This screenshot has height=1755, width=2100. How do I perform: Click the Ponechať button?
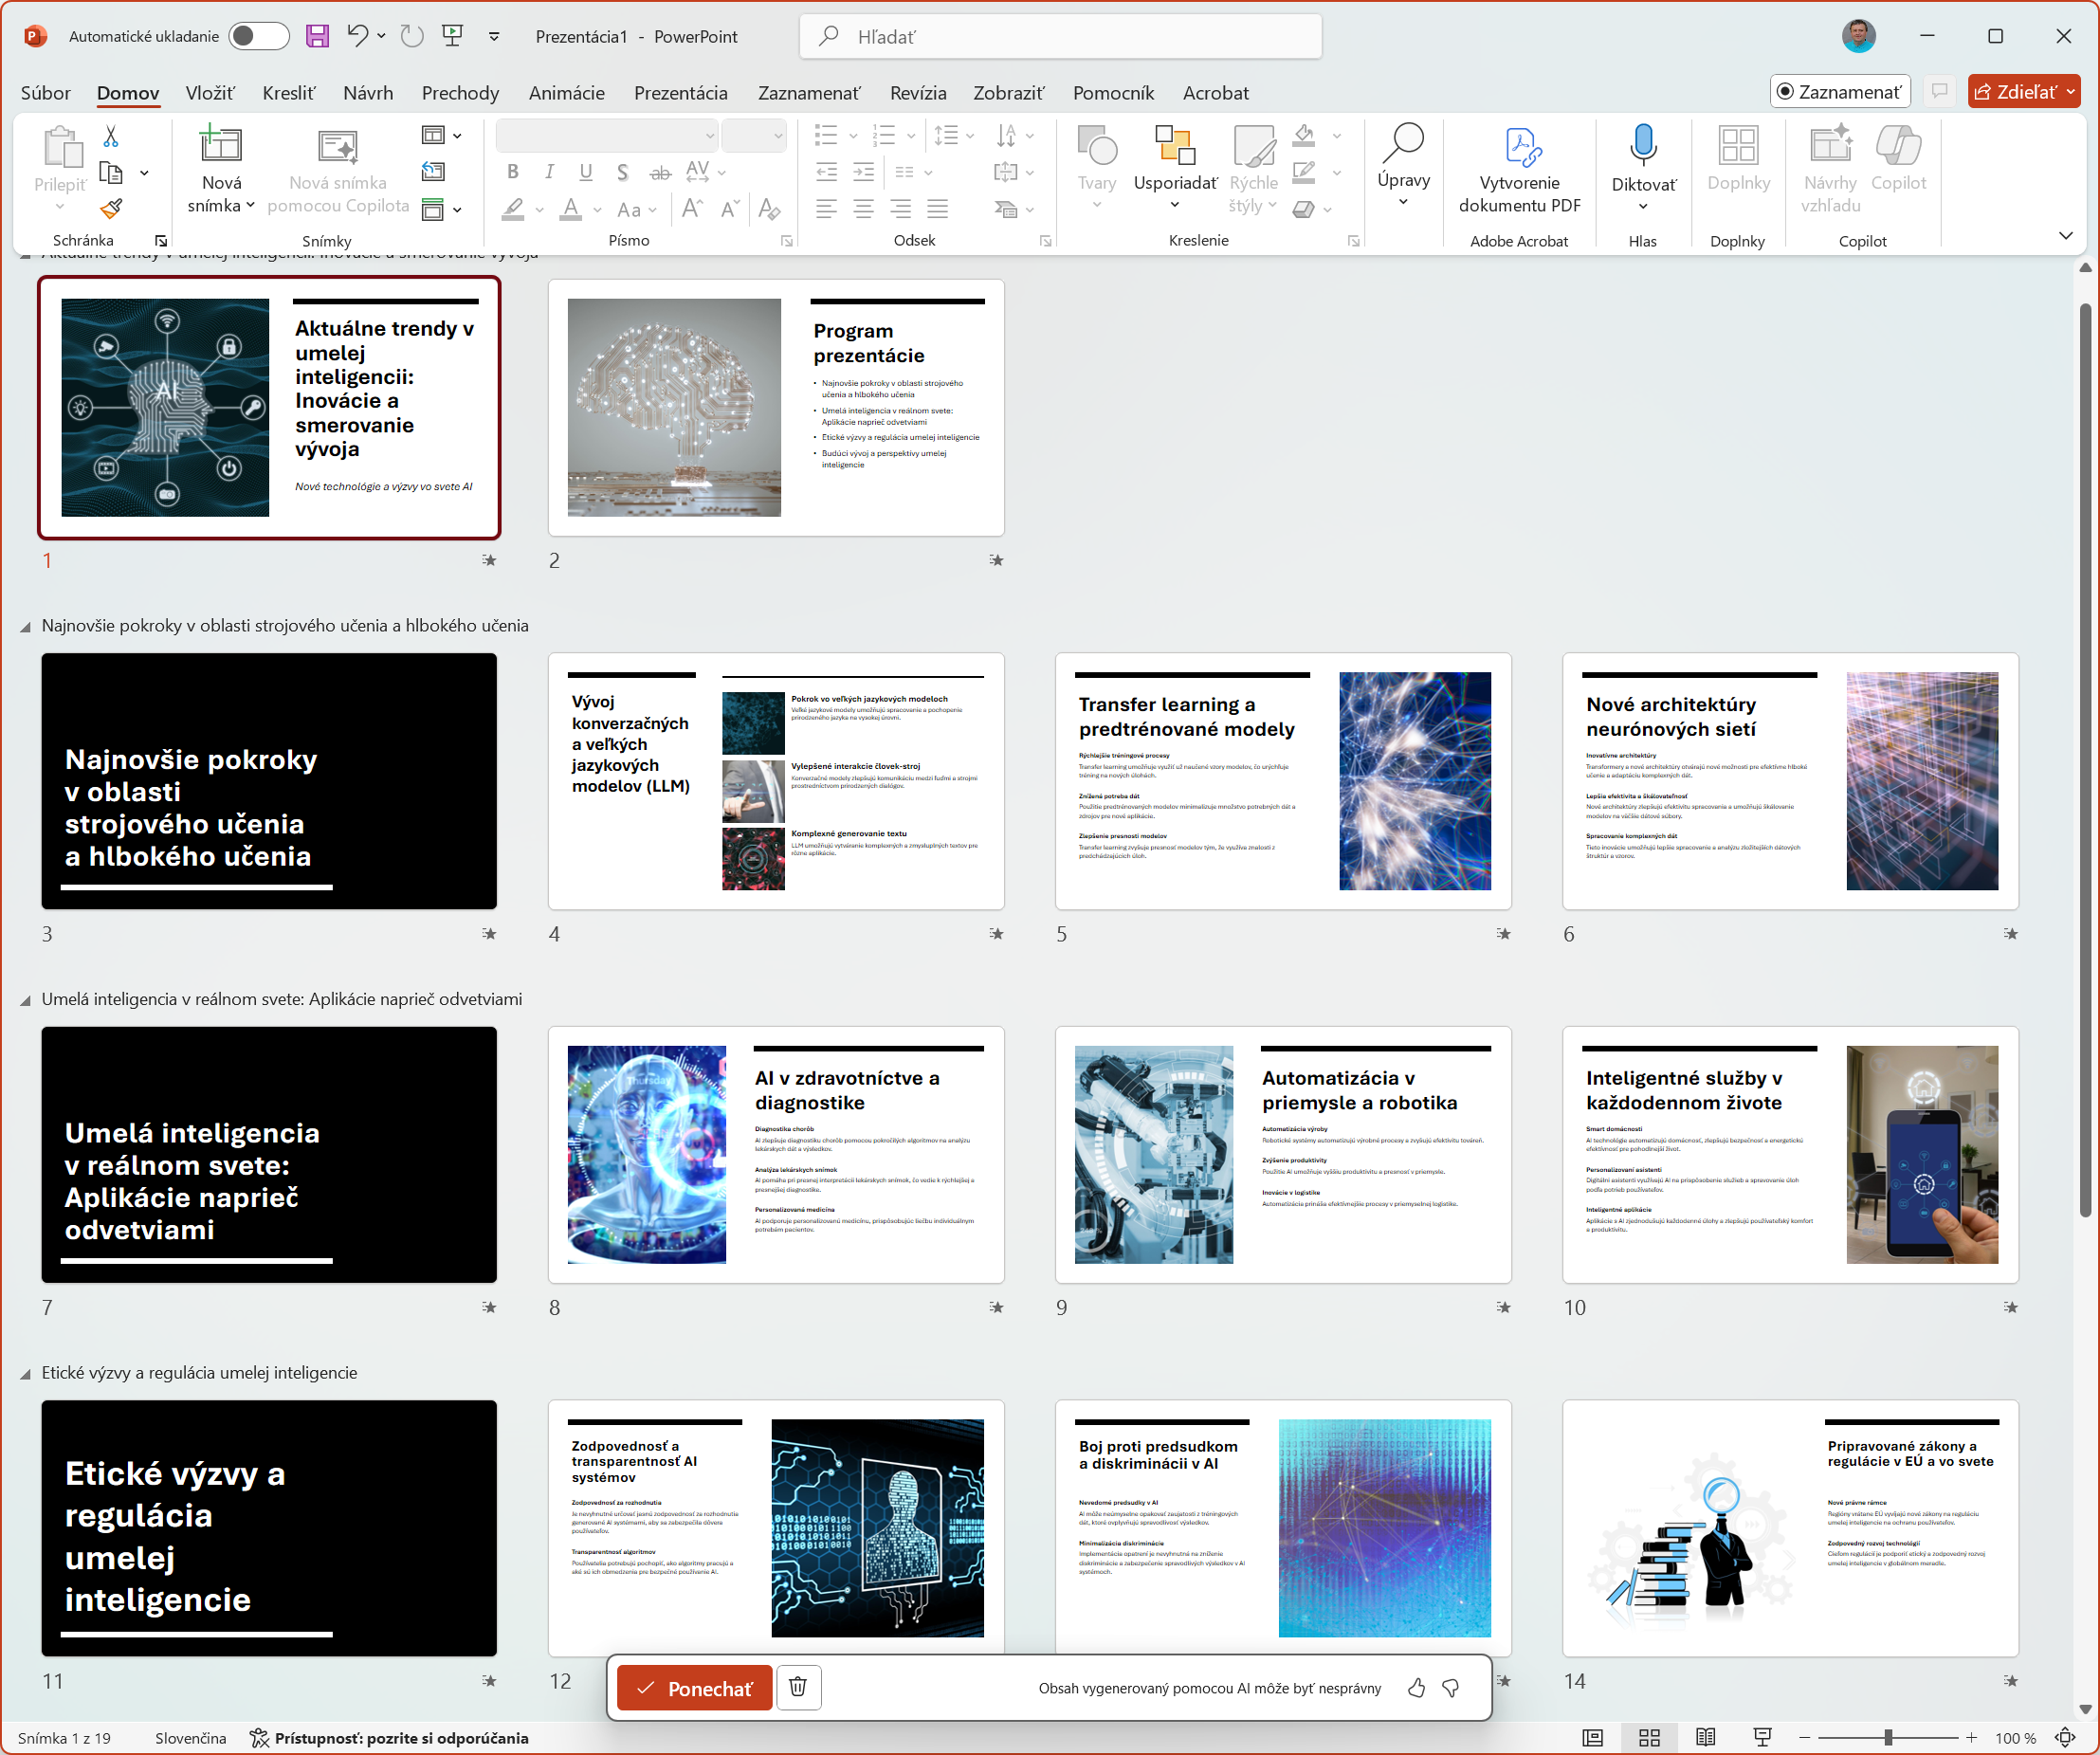(694, 1688)
